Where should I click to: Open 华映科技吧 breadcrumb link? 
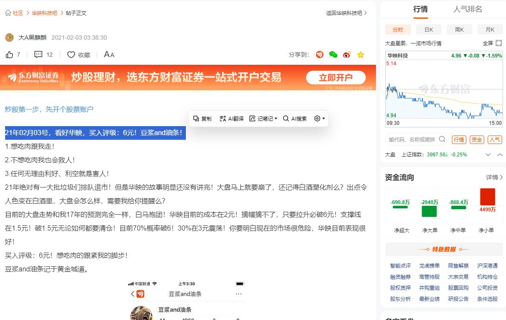(x=44, y=13)
